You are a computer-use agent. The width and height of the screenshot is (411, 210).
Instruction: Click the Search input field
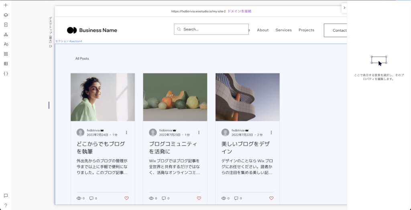coord(211,29)
